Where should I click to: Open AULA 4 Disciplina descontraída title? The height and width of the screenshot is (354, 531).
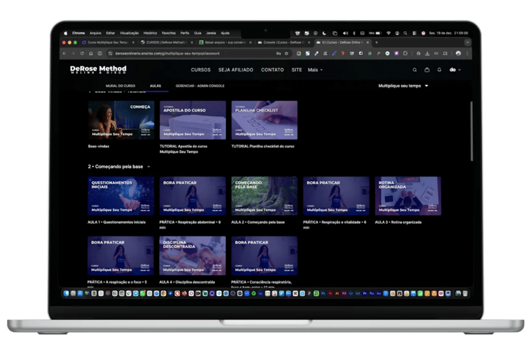coord(187,282)
